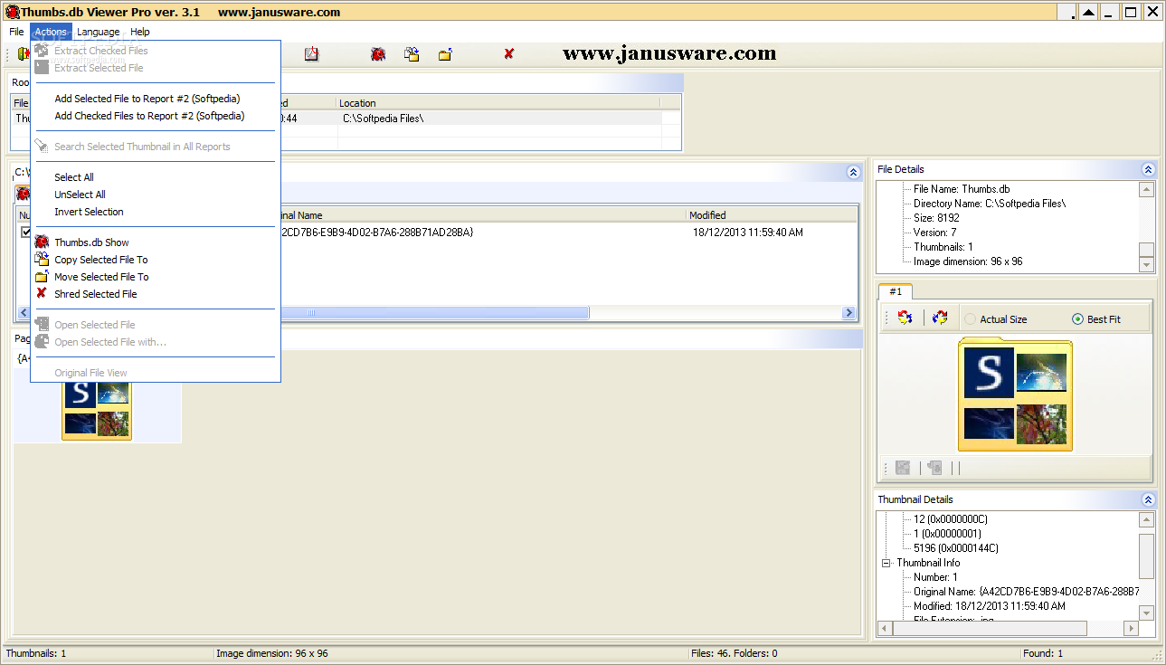Select 'Directory Name: C:\Softpedia Files\' tree row
This screenshot has height=665, width=1166.
(x=990, y=204)
